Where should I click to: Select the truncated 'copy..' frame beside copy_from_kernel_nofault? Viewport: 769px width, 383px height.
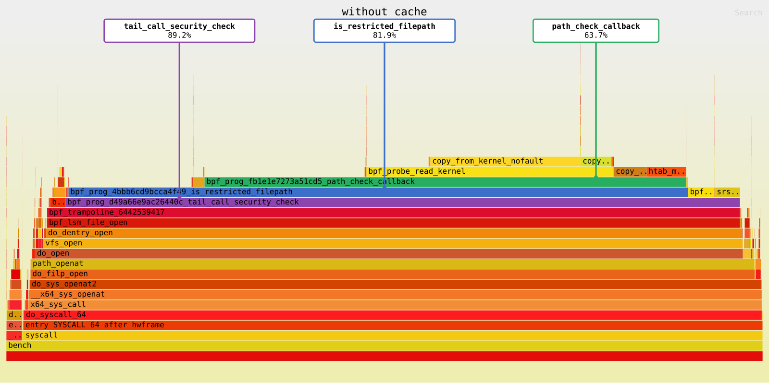[596, 161]
